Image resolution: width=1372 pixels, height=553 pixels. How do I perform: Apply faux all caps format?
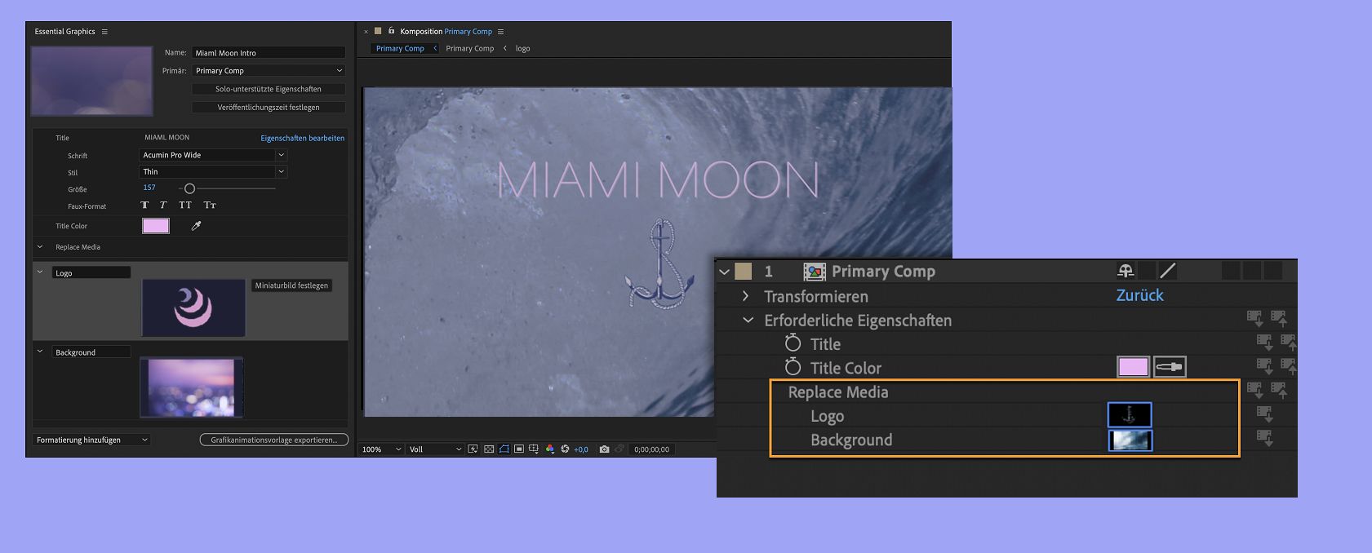coord(185,205)
